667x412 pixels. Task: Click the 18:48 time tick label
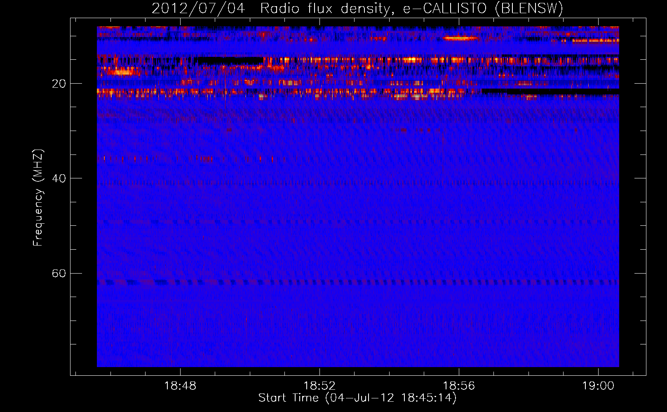point(180,386)
